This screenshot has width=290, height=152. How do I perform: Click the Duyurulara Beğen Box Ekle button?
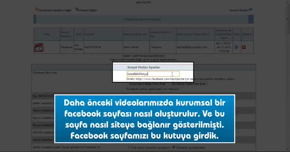point(147,84)
